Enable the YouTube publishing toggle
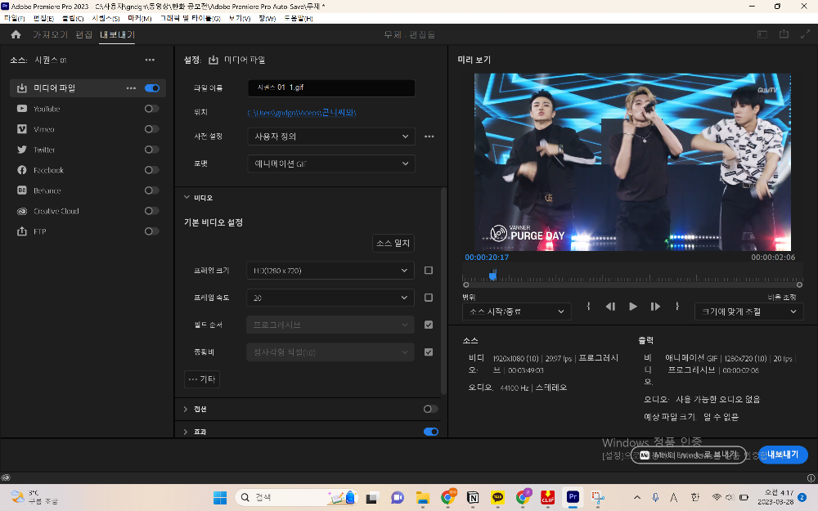This screenshot has width=818, height=511. point(151,109)
